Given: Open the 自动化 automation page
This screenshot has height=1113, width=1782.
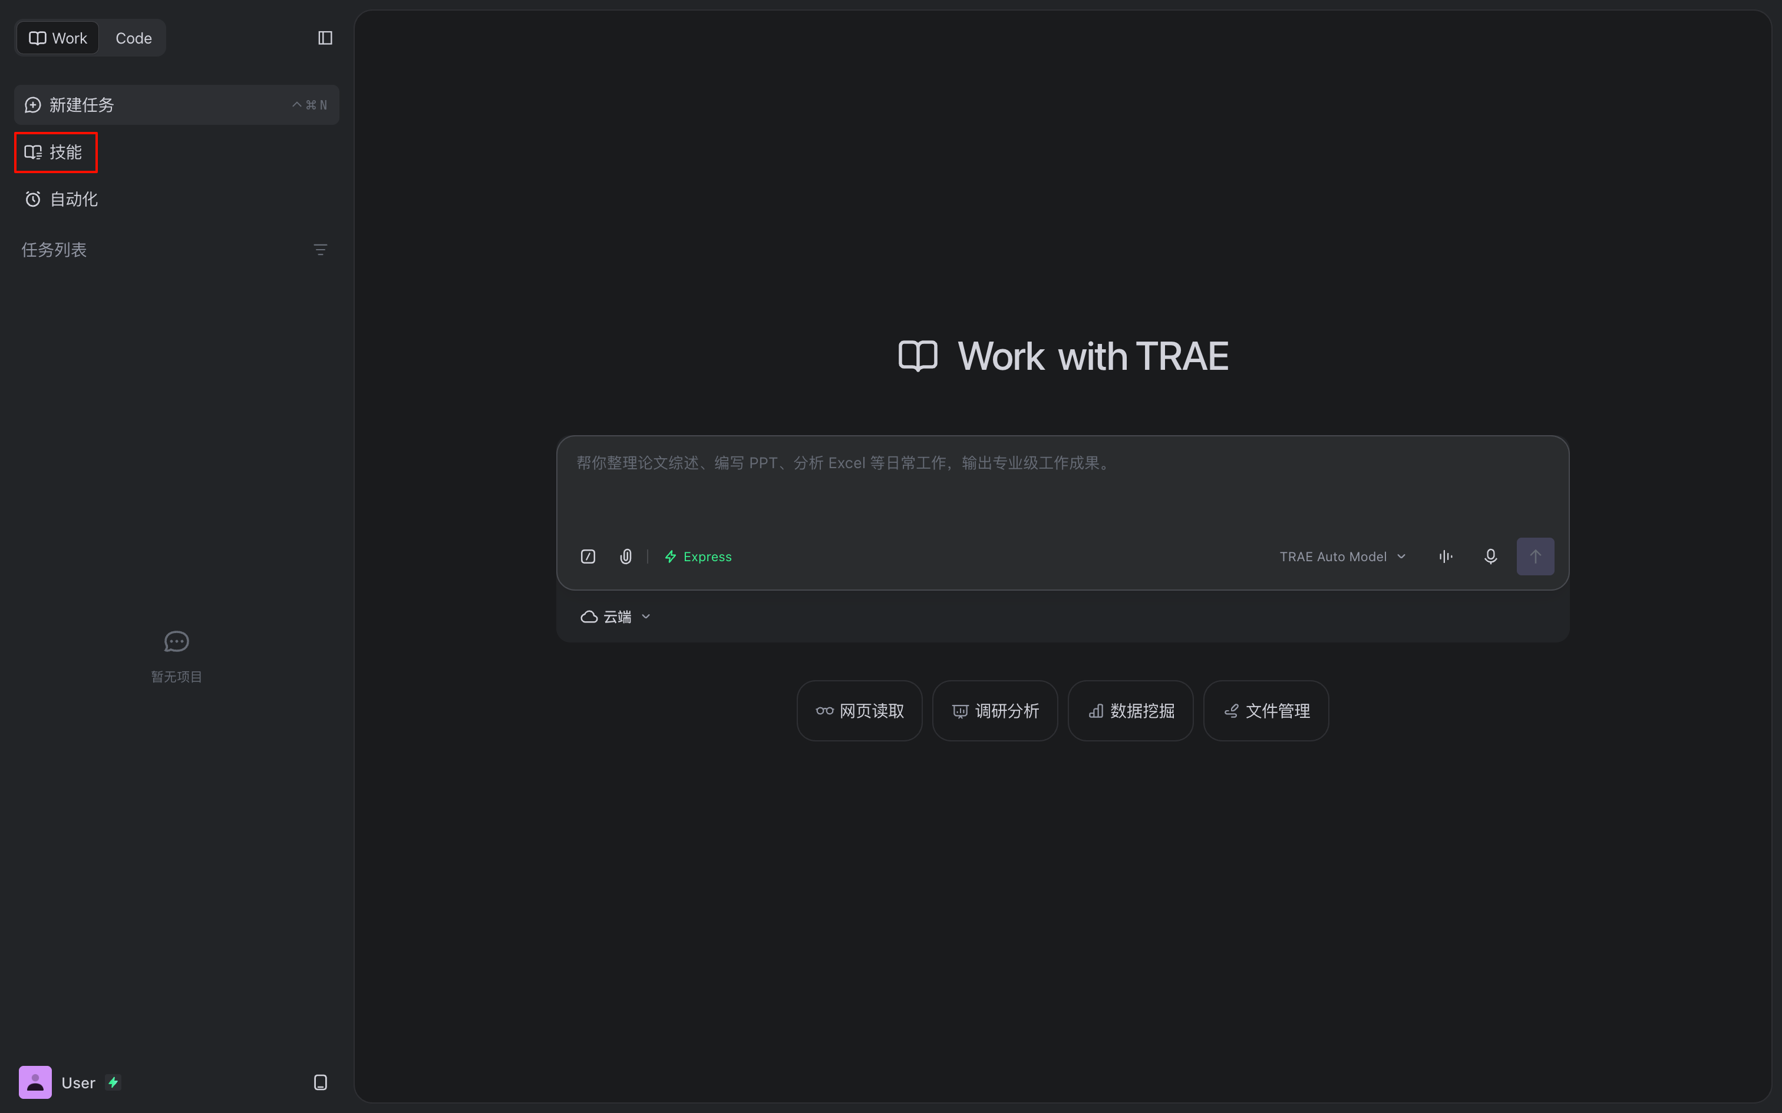Looking at the screenshot, I should coord(61,200).
